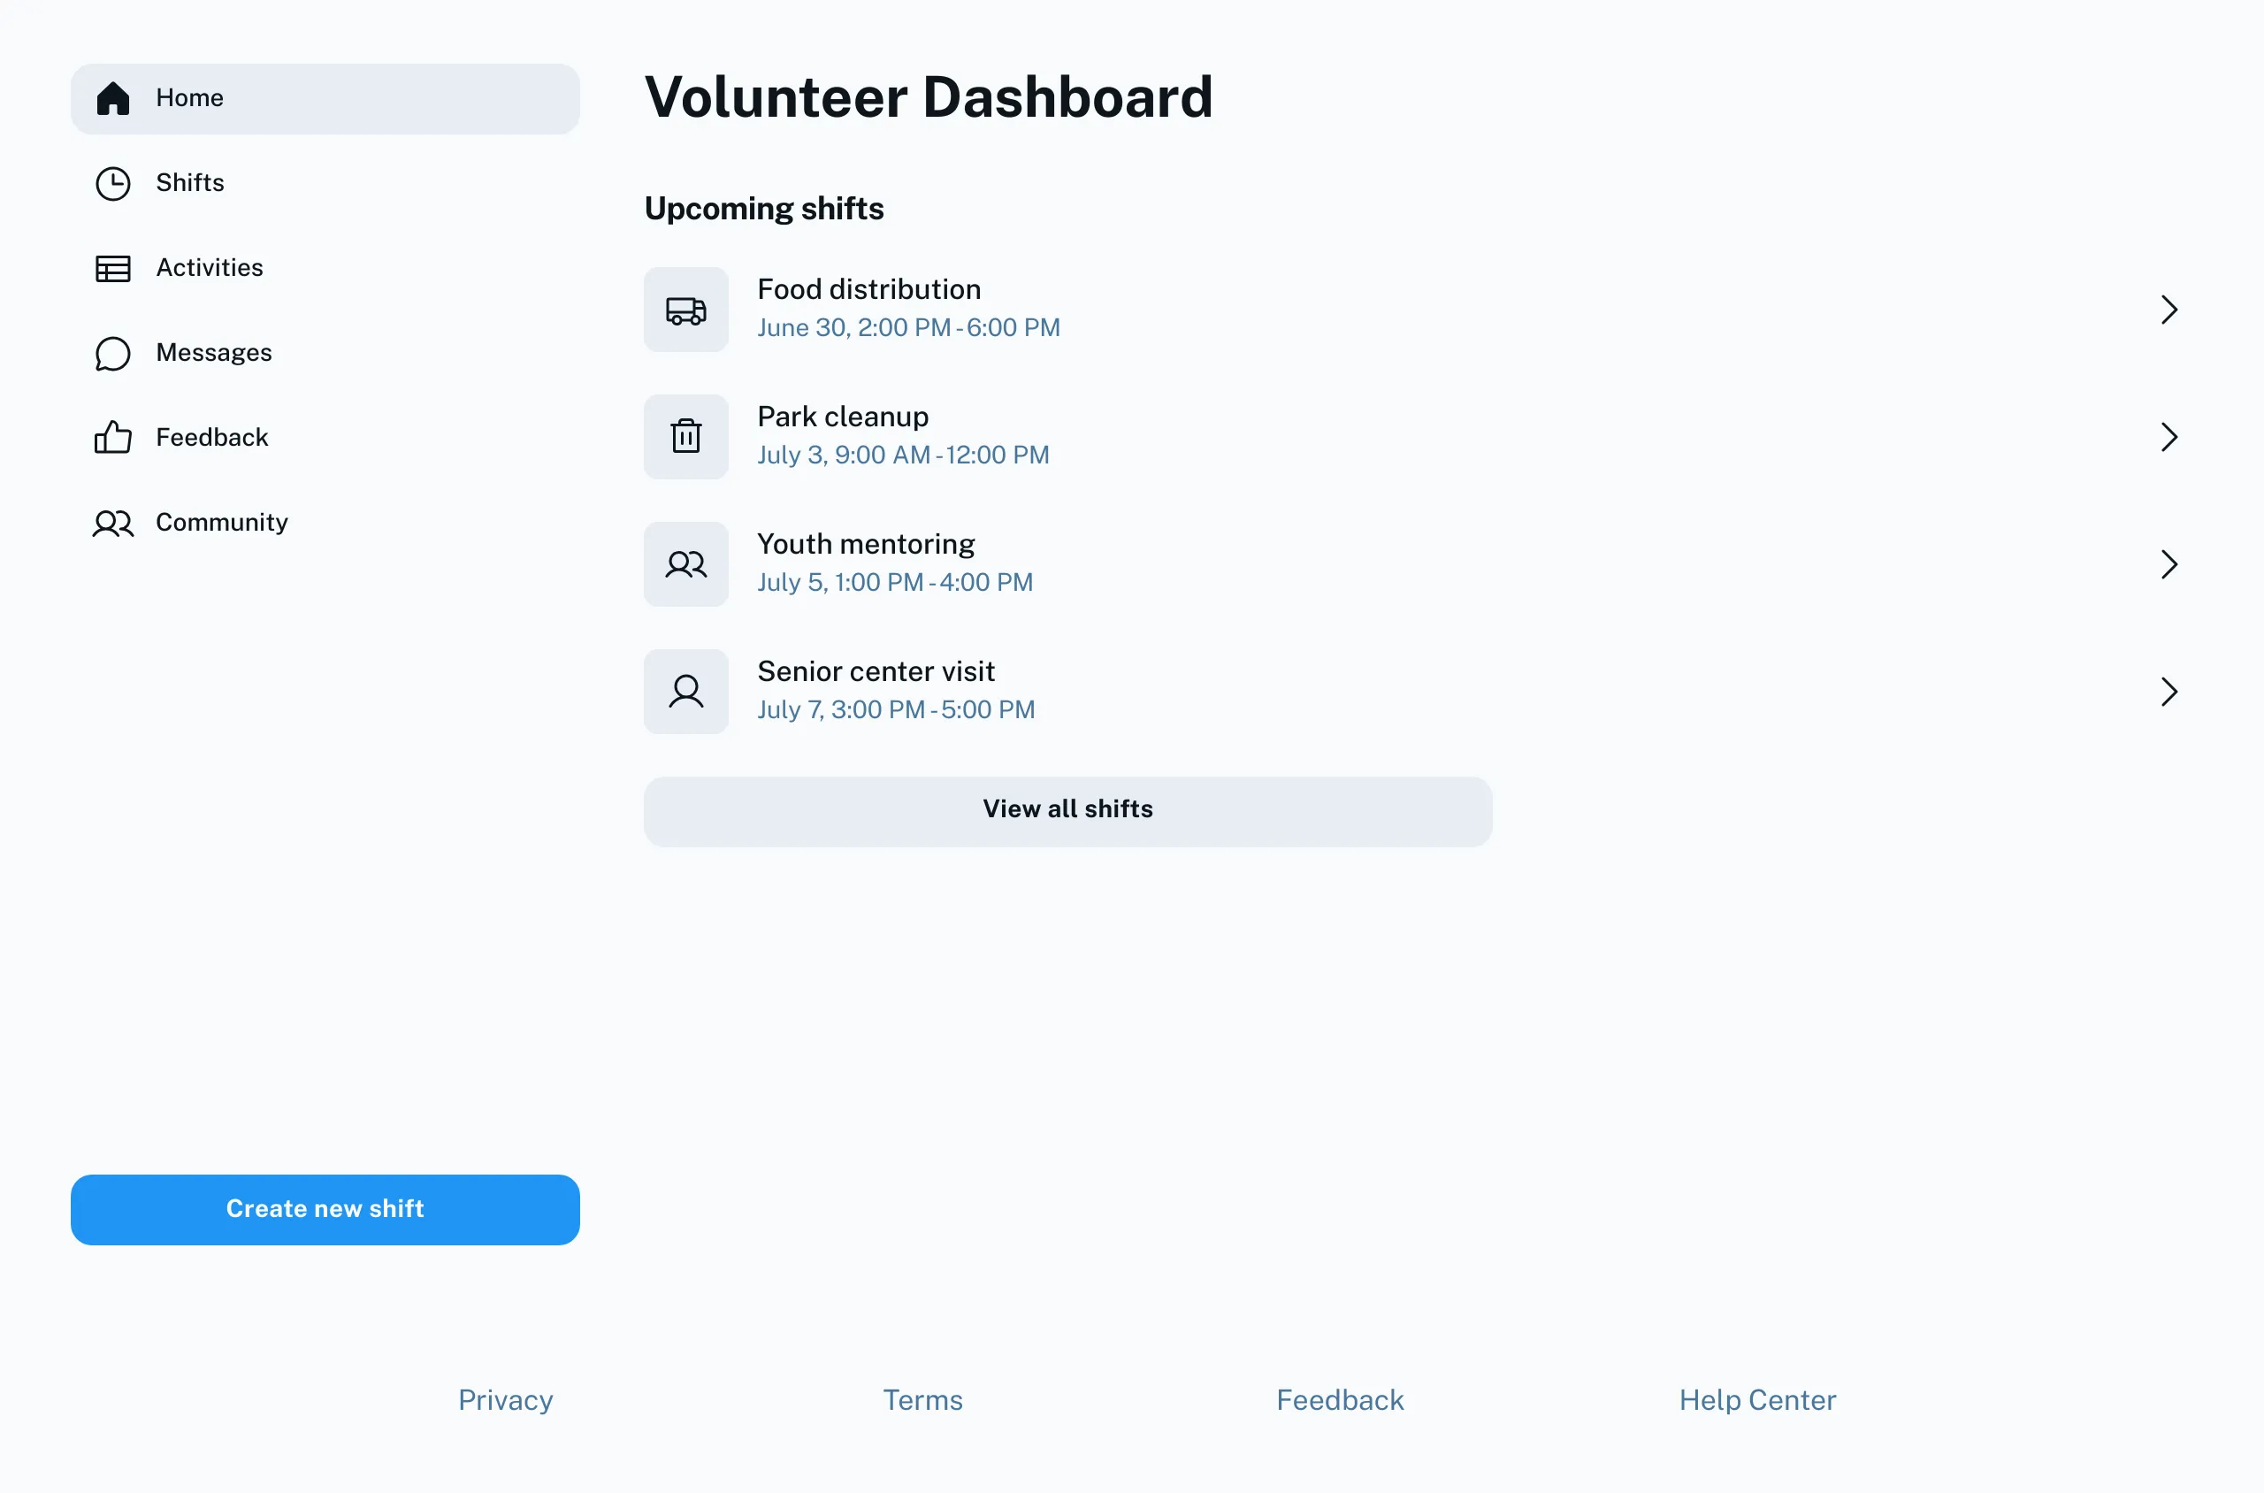Expand the Park cleanup shift chevron
This screenshot has width=2264, height=1493.
[2168, 437]
